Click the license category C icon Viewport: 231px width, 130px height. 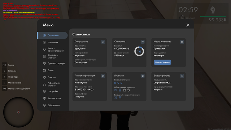click(x=118, y=83)
